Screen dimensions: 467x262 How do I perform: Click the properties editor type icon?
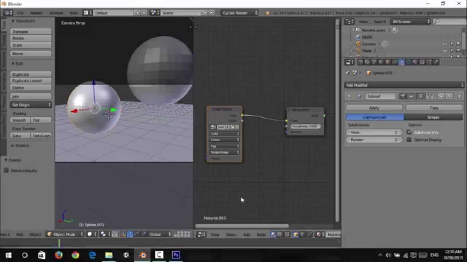coord(350,62)
